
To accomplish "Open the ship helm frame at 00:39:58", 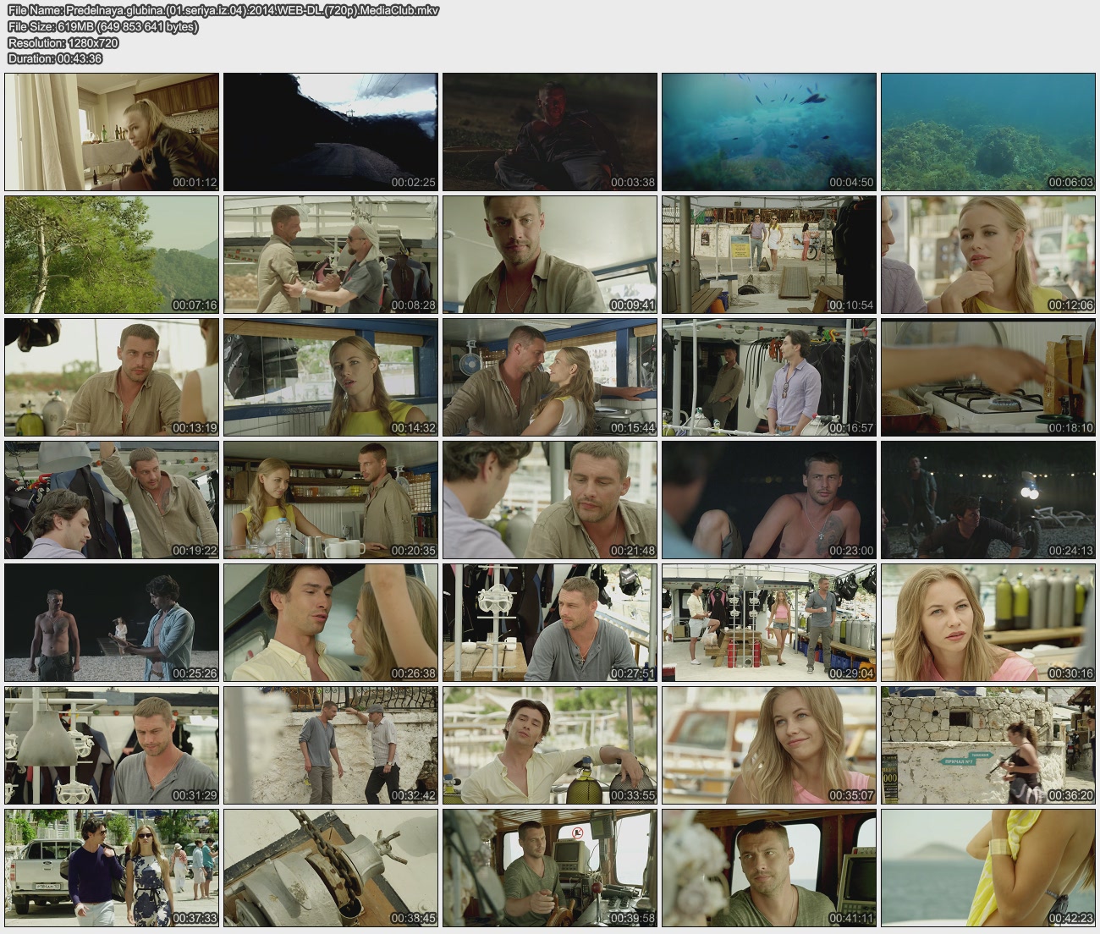I will (x=550, y=868).
